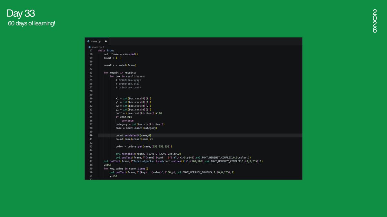Click the 'count = { }' line
Image resolution: width=387 pixels, height=217 pixels.
coord(113,58)
